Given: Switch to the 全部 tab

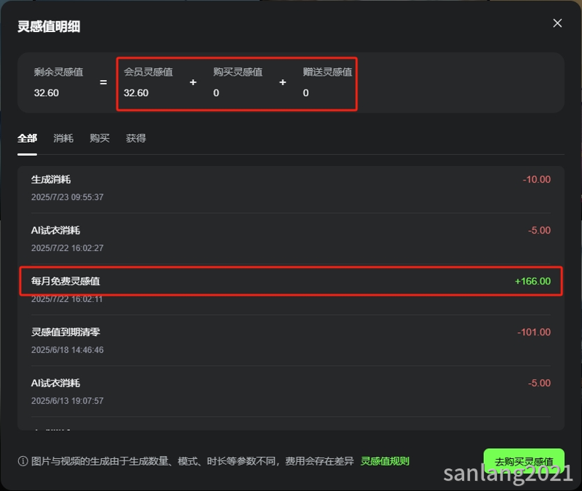Looking at the screenshot, I should point(27,138).
